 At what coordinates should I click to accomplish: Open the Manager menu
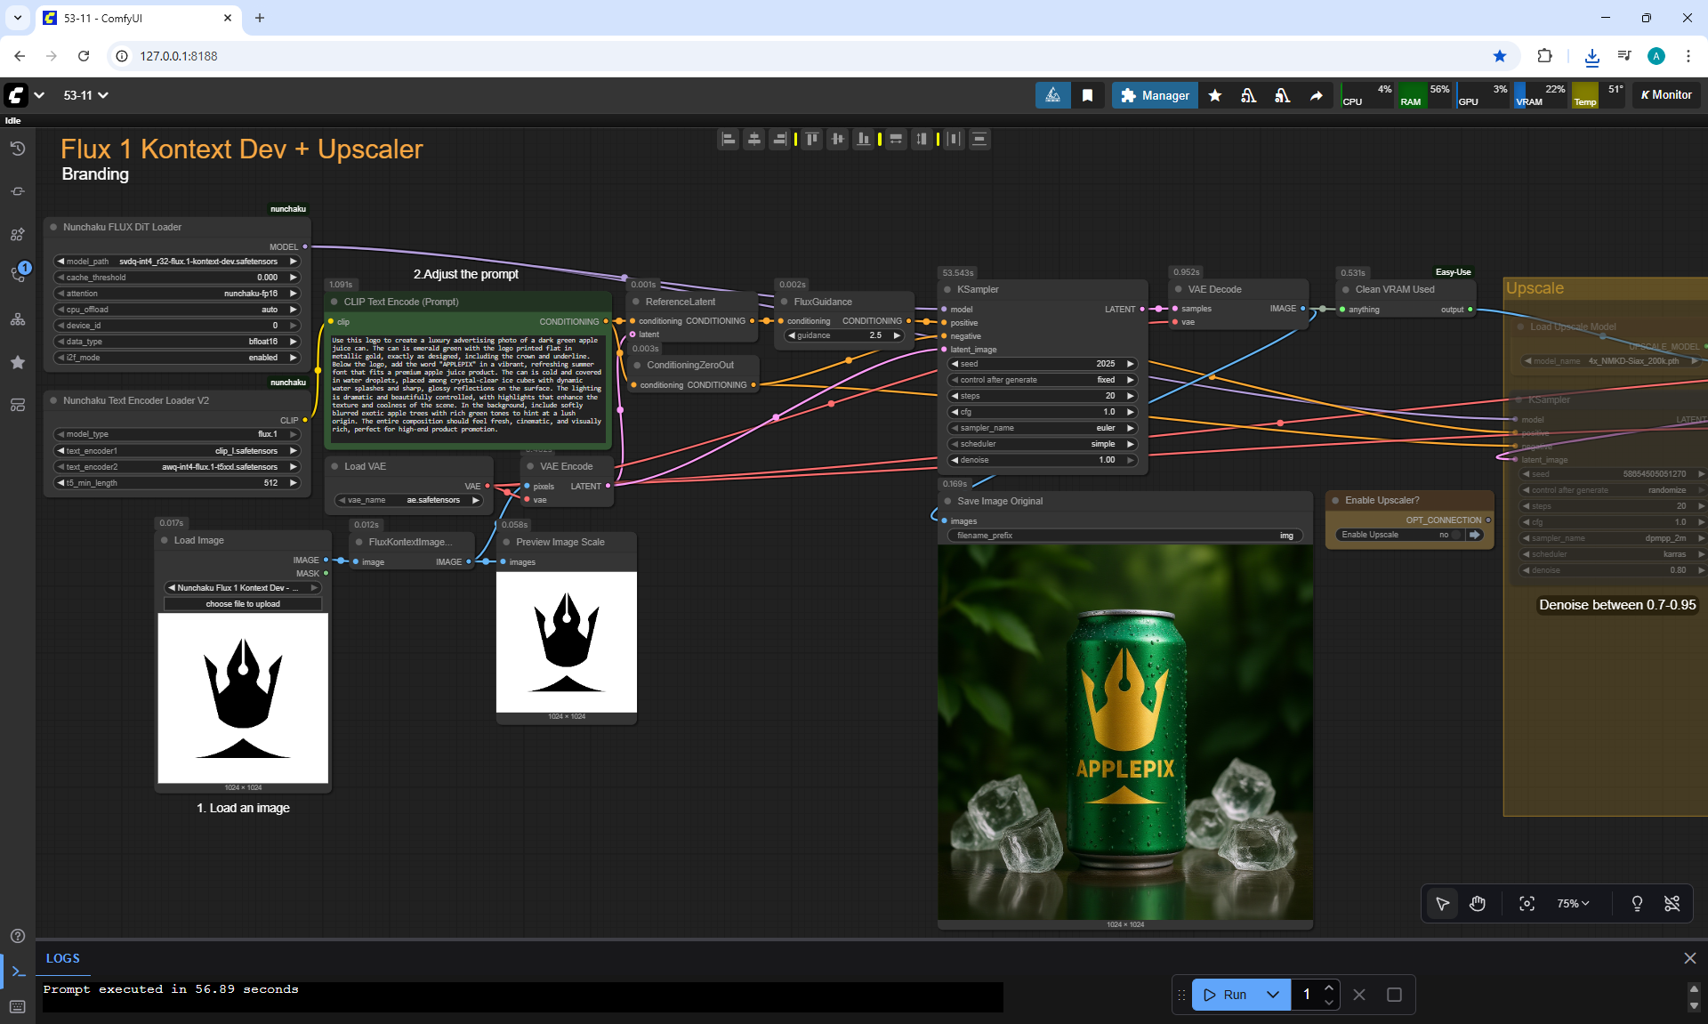pyautogui.click(x=1154, y=95)
